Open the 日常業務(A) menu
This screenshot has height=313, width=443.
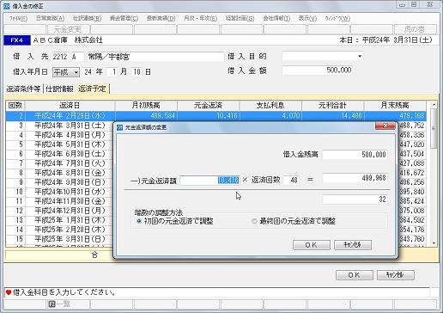click(x=50, y=18)
